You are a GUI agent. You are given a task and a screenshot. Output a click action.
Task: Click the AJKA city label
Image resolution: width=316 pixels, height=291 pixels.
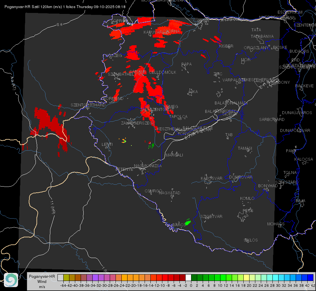click(193, 92)
